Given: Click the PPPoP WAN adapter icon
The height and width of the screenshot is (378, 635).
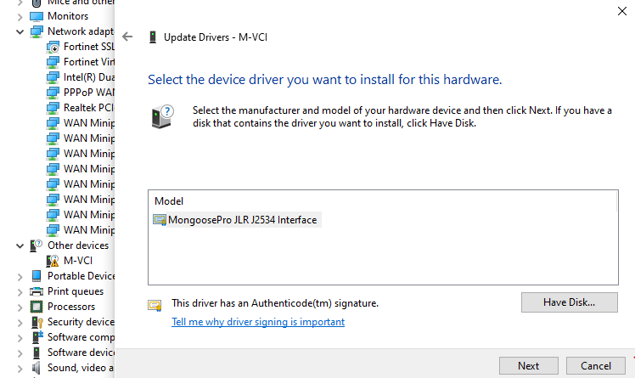Looking at the screenshot, I should coord(53,93).
